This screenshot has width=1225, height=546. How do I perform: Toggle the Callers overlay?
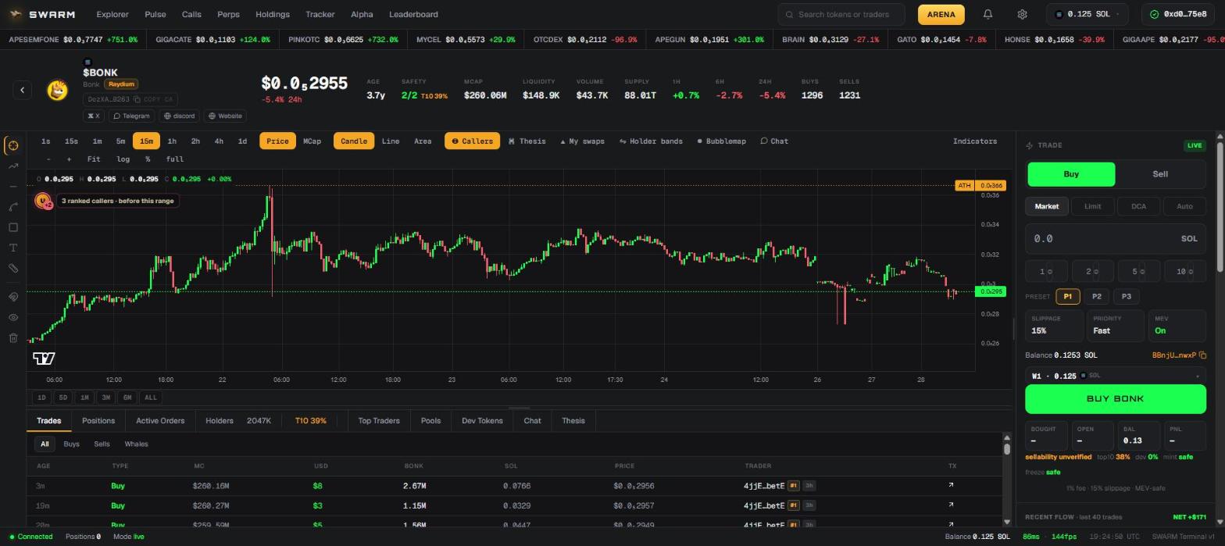click(472, 141)
